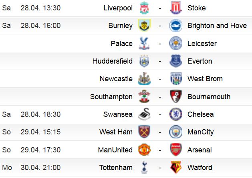Select the Watford club badge
Screen dimensions: 252x178
(176, 168)
